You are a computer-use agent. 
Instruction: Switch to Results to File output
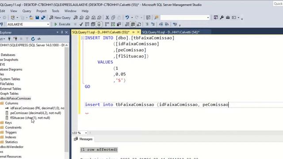(x=139, y=24)
